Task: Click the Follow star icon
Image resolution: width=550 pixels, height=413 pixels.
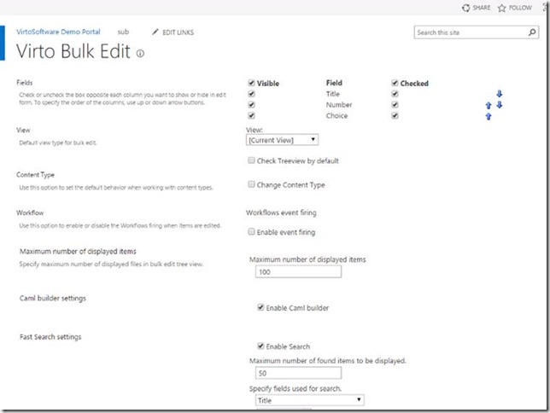Action: [503, 8]
